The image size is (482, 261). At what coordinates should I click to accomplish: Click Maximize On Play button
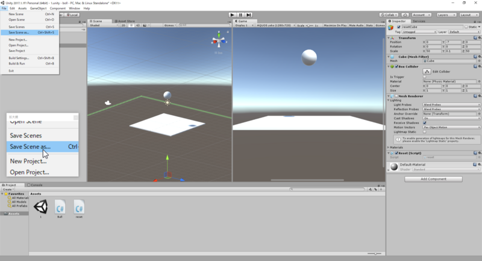(335, 25)
